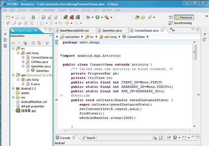
Task: Click the editor vertical scrollbar thumb
Action: pos(195,52)
